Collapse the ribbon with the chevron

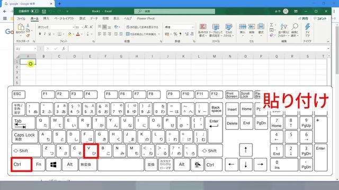coord(328,41)
